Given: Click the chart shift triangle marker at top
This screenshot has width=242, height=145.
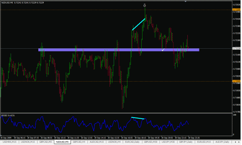Looking at the screenshot, I should 186,2.
